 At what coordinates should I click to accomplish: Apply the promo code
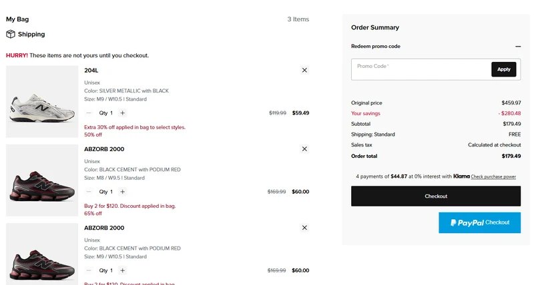click(x=504, y=69)
